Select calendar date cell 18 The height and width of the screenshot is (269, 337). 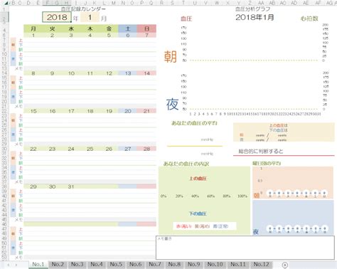pos(90,111)
